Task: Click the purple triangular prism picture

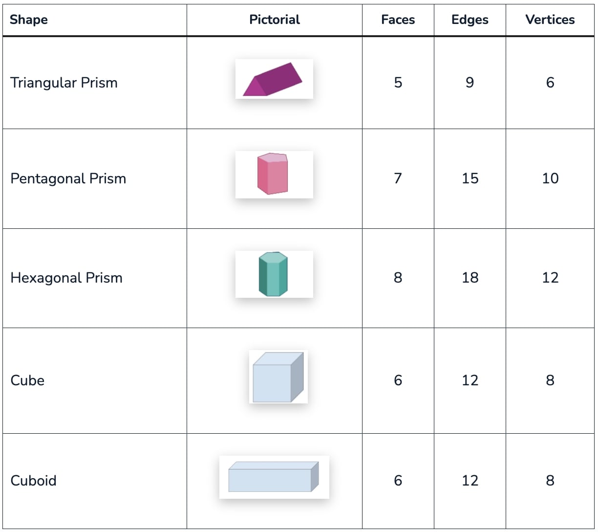Action: point(274,79)
